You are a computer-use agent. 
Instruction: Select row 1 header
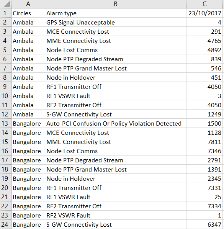click(x=5, y=13)
